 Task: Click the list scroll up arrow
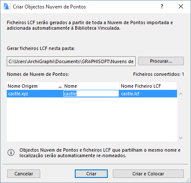pos(180,94)
